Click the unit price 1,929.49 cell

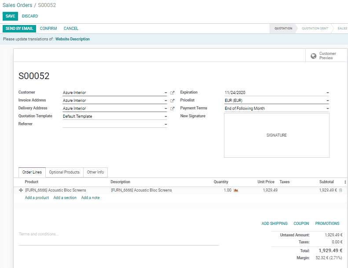coord(270,190)
